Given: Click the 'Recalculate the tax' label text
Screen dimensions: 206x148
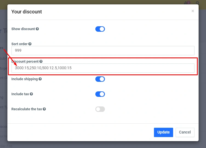Looking at the screenshot, I should coord(26,109).
